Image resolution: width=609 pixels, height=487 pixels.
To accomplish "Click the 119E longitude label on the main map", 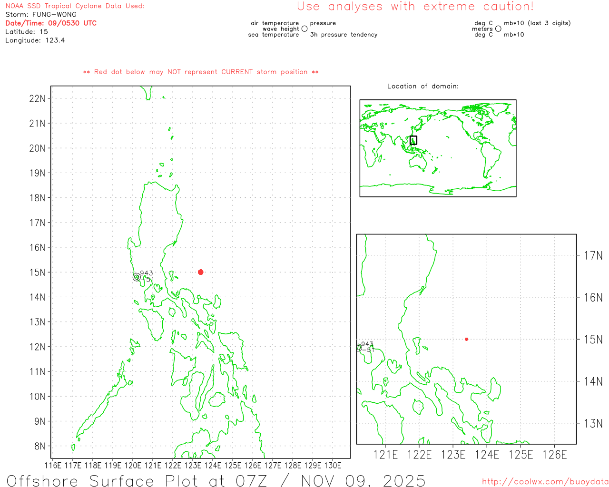I will 113,465.
